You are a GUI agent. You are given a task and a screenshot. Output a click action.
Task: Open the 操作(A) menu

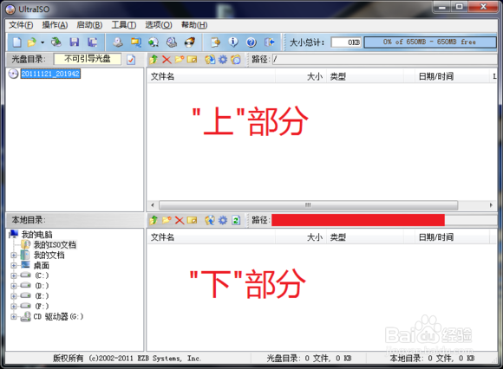(55, 25)
